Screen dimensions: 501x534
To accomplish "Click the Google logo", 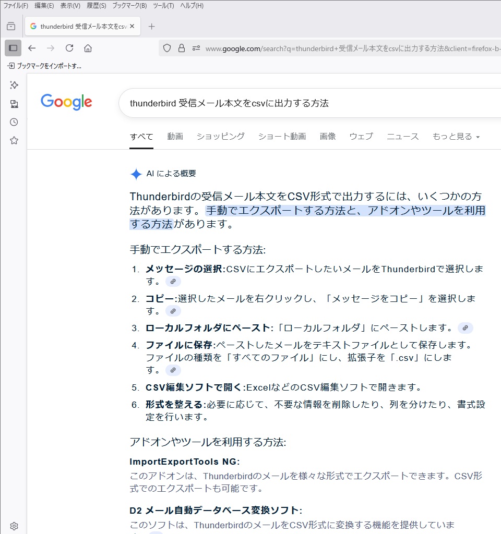I will [x=66, y=102].
